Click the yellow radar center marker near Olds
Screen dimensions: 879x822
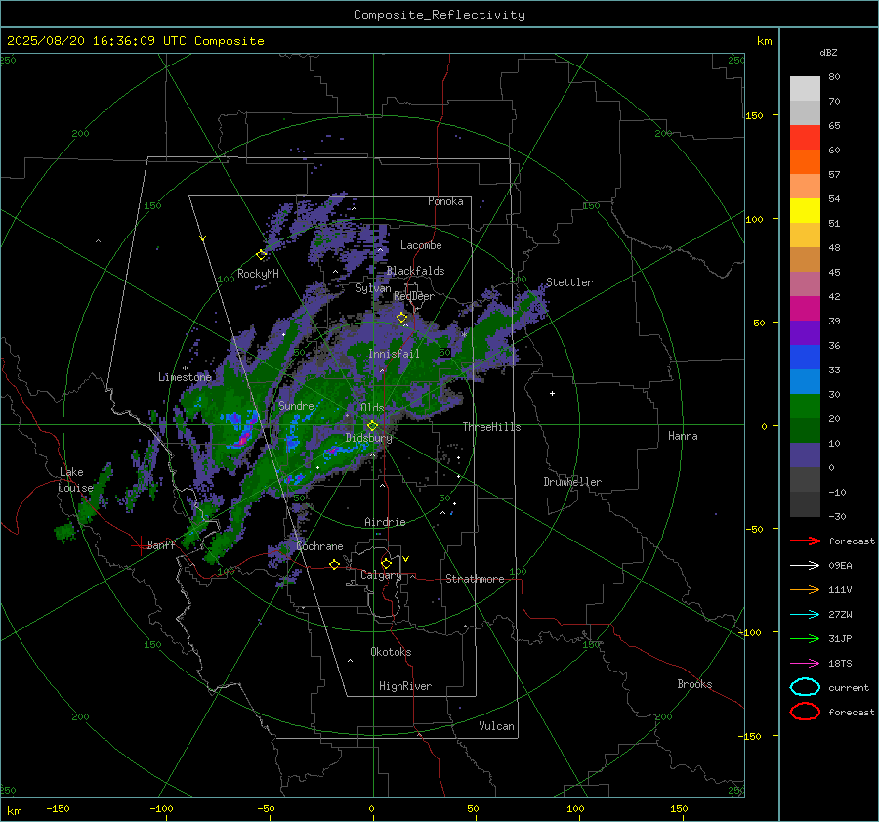[372, 426]
